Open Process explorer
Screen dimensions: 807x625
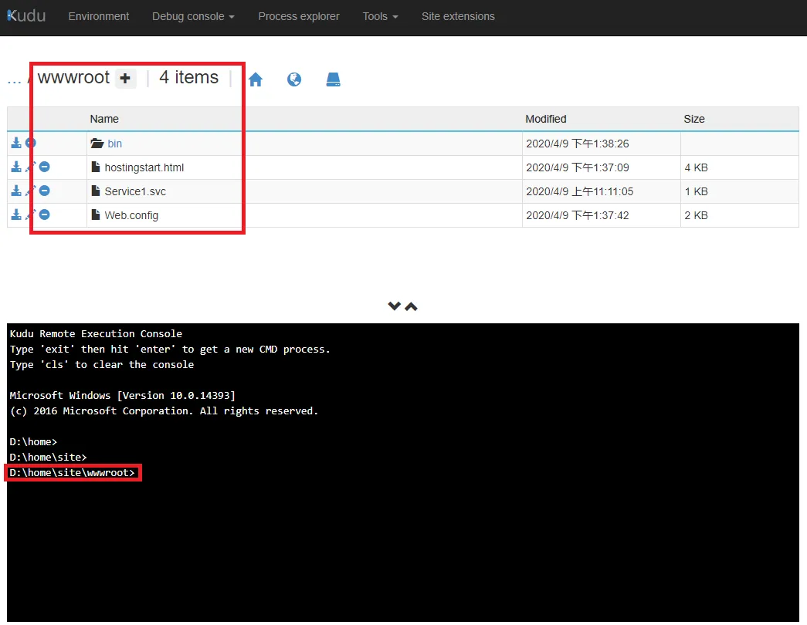pyautogui.click(x=299, y=16)
